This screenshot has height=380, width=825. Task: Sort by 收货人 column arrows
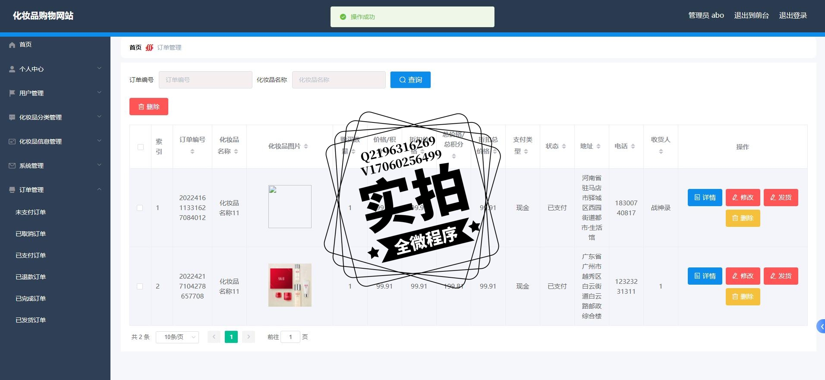pos(661,151)
